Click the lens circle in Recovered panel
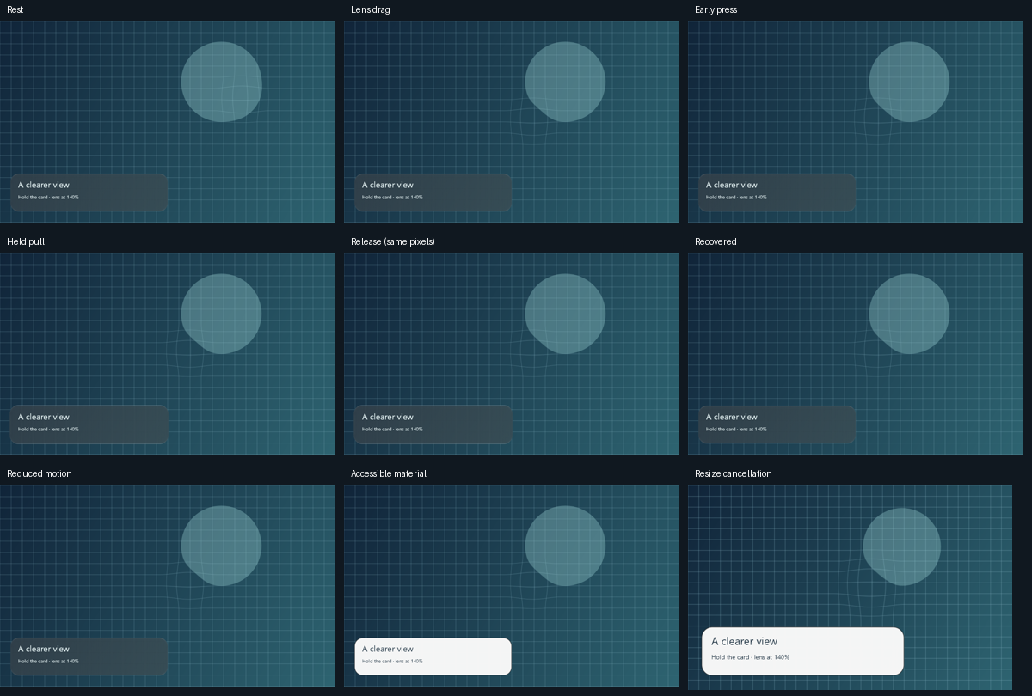1032x696 pixels. click(909, 314)
